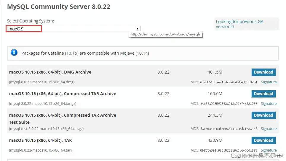286x161 pixels.
Task: Open the Signature link for DMG Archive
Action: click(269, 82)
